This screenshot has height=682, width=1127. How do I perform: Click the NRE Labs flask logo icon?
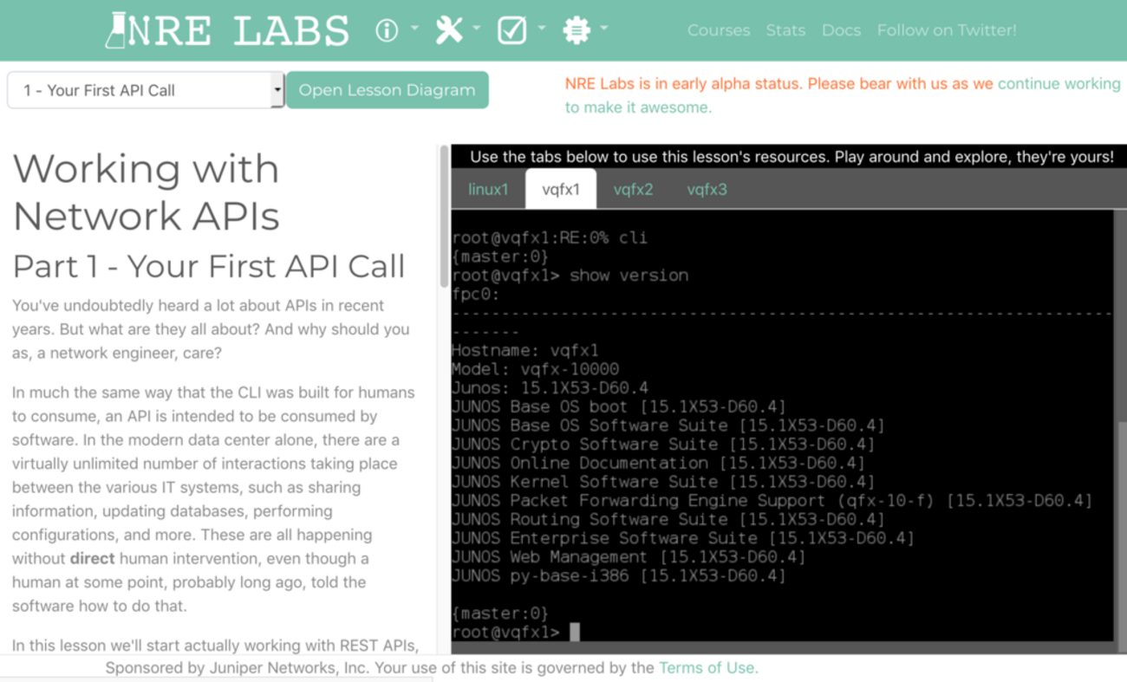pyautogui.click(x=115, y=29)
